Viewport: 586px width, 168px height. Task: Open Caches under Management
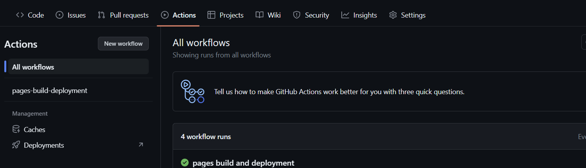(78, 129)
